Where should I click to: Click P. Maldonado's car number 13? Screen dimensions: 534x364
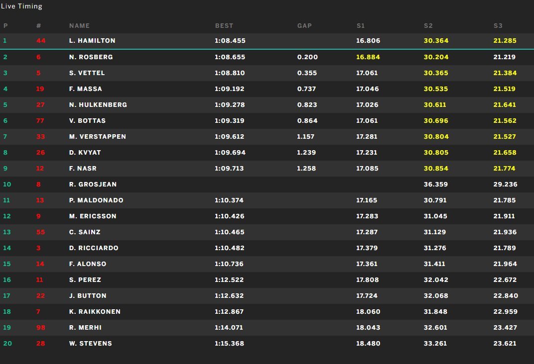point(40,200)
